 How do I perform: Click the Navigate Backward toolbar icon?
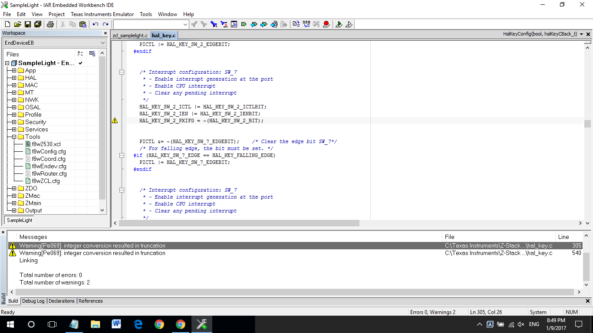click(x=274, y=24)
